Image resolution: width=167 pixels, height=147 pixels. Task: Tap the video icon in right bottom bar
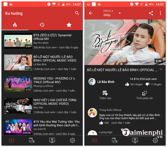(94, 140)
